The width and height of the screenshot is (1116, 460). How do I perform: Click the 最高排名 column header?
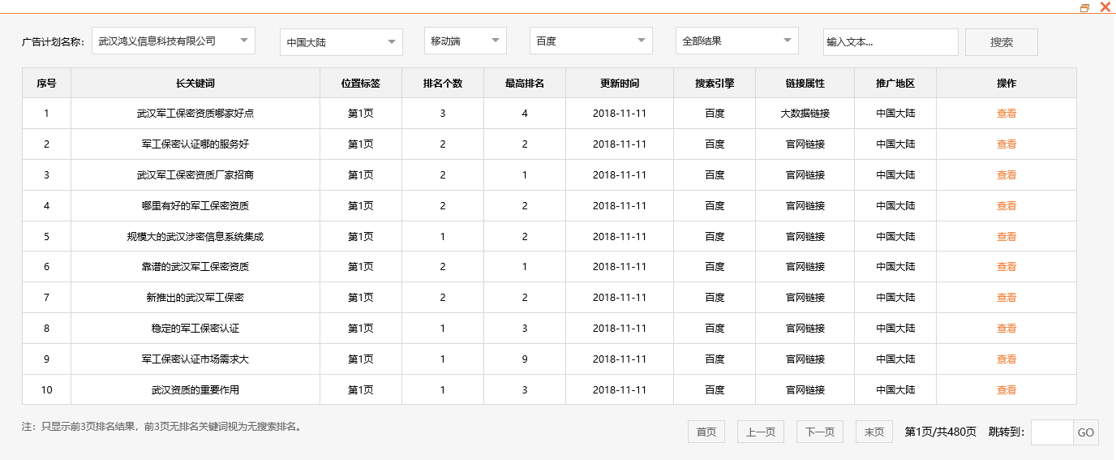click(x=525, y=83)
